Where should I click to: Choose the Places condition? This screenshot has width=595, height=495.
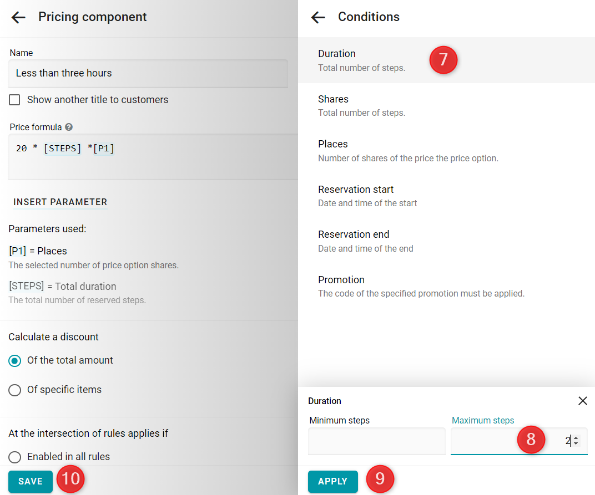coord(446,151)
